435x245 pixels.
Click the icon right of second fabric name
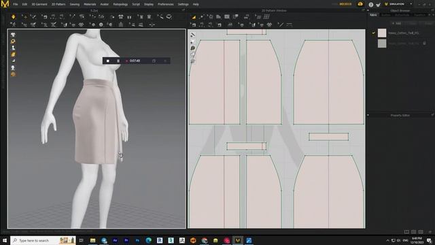[424, 44]
